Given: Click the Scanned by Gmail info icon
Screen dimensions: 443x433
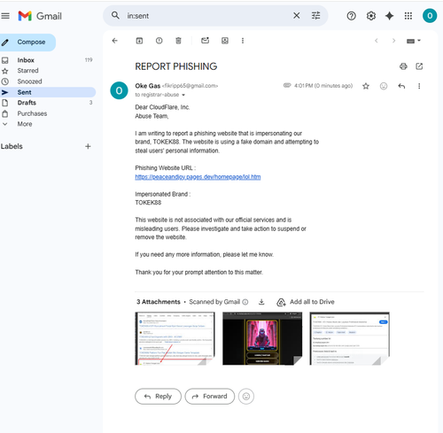Looking at the screenshot, I should point(245,302).
